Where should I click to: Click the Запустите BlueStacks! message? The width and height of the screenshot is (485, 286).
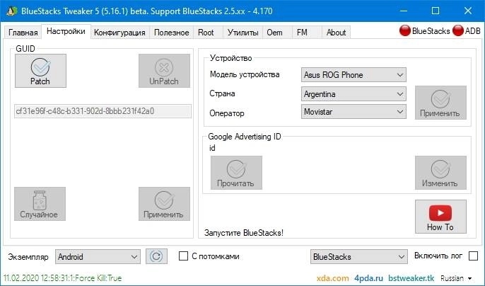tap(244, 233)
